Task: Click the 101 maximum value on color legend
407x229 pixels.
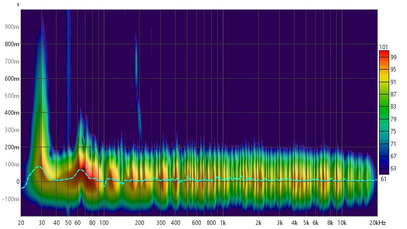Action: [384, 47]
